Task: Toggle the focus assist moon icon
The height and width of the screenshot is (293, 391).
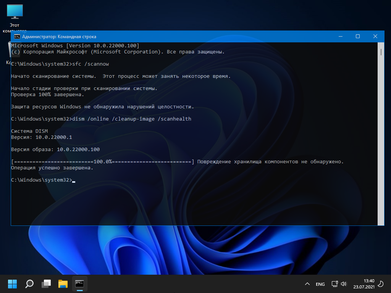Action: (380, 284)
